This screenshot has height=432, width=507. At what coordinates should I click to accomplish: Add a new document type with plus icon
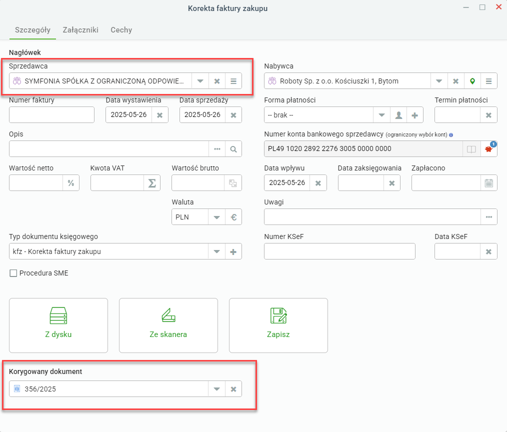[233, 251]
